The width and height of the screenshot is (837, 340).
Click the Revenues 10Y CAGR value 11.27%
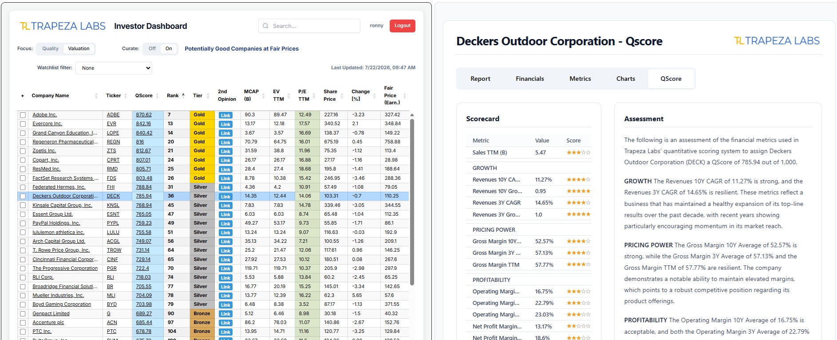(544, 180)
